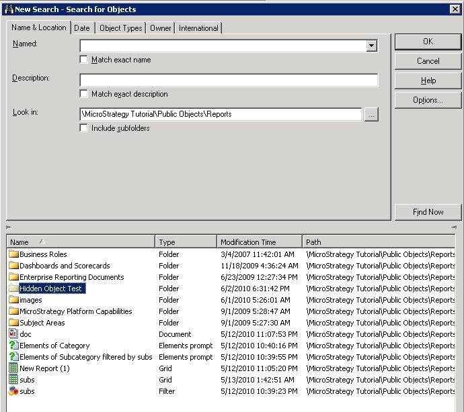
Task: Click the Look in path field
Action: 221,114
